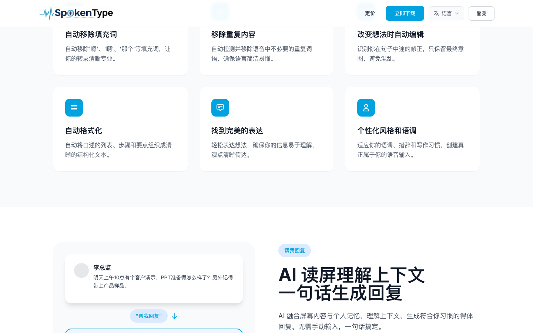This screenshot has width=533, height=333.
Task: Click the down arrow beside "帮我回复"
Action: 174,316
